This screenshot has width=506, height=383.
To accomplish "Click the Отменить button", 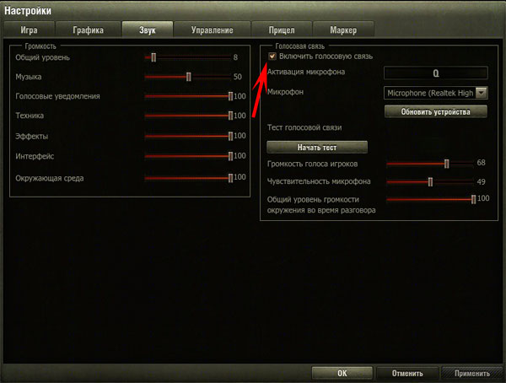I will tap(406, 373).
